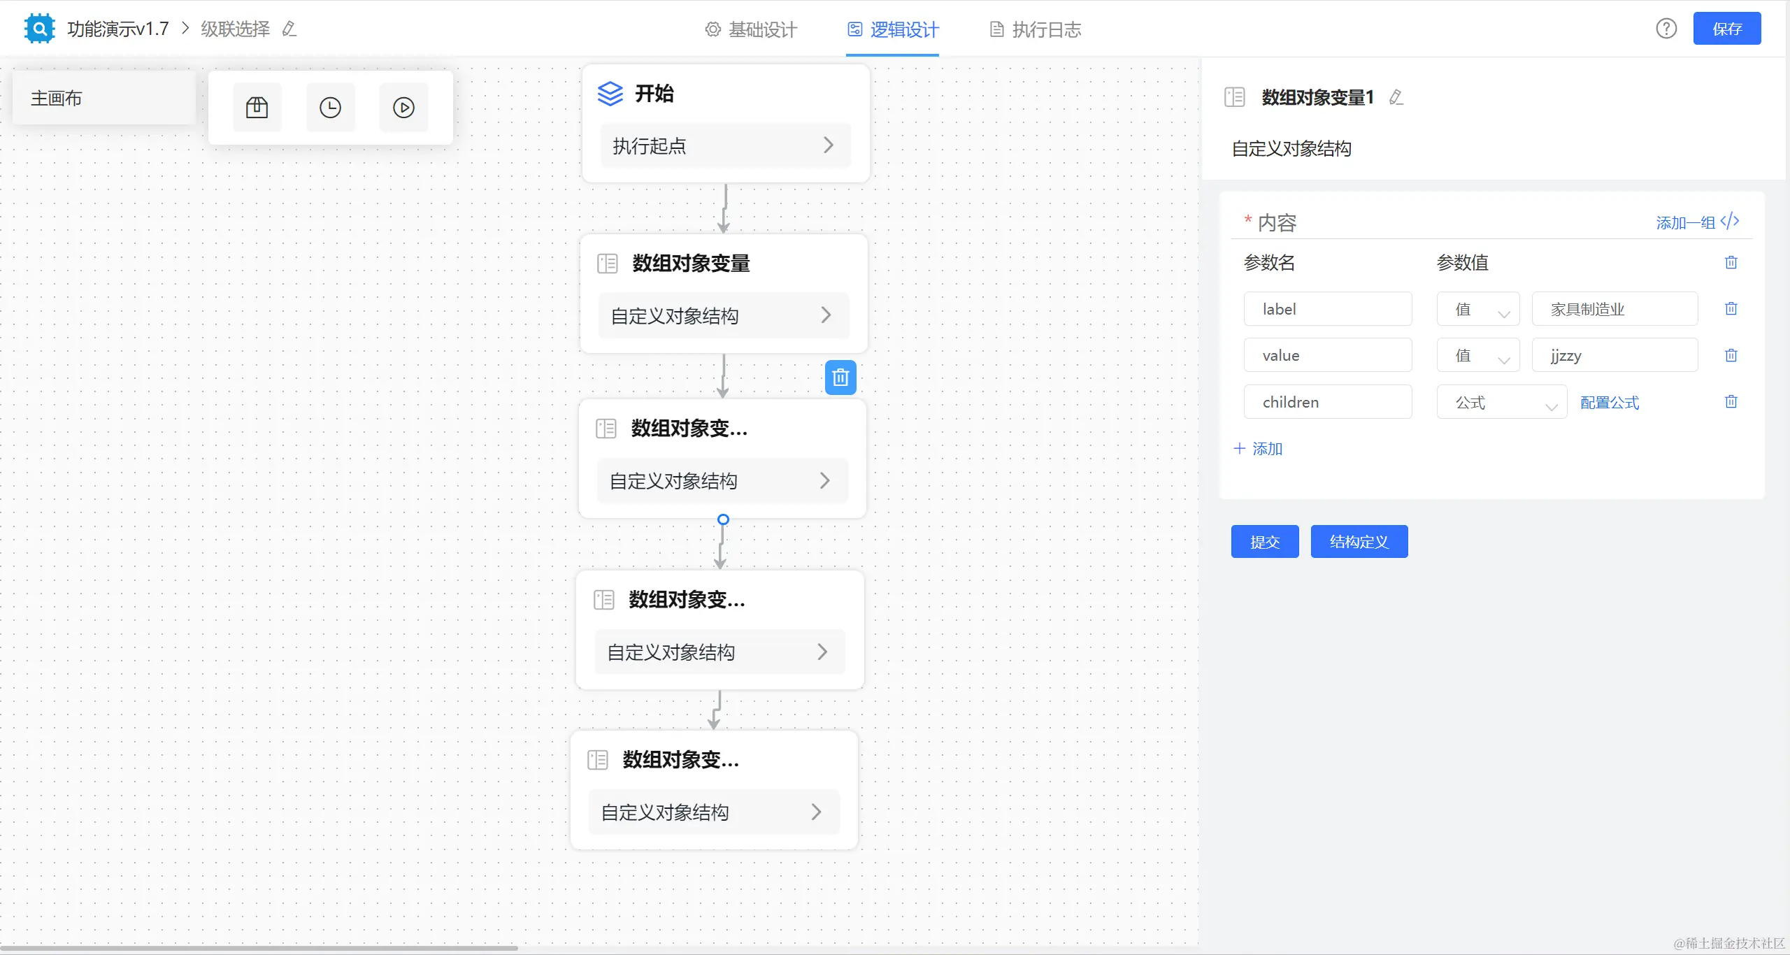Click the code view icon beside 添加一组
The width and height of the screenshot is (1790, 955).
[1730, 222]
